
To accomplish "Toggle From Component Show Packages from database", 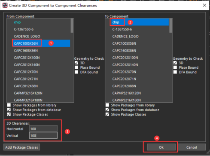I will pos(9,110).
